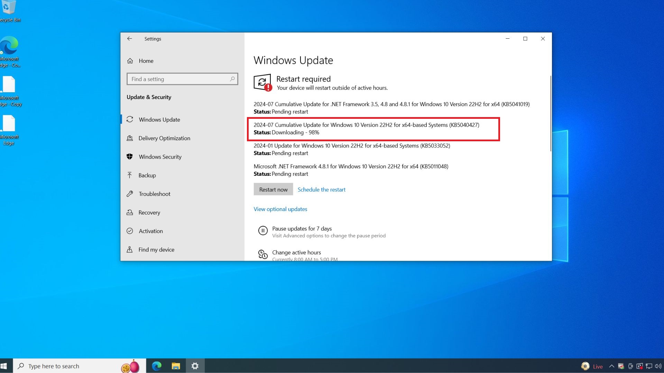Open Microsoft Edge from the taskbar
The width and height of the screenshot is (664, 373).
157,366
